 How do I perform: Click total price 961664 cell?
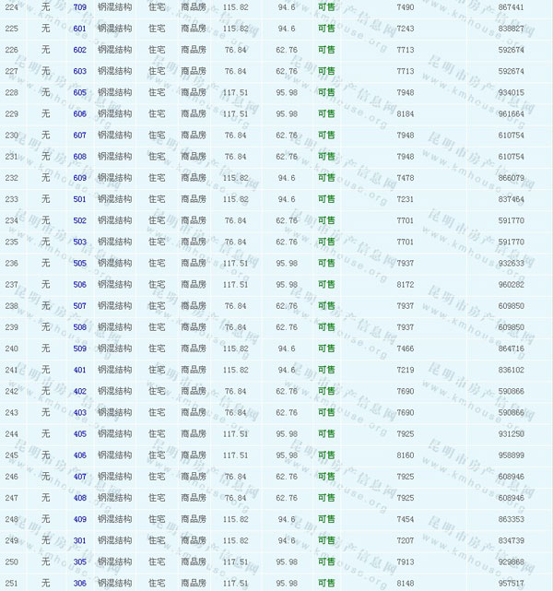511,114
